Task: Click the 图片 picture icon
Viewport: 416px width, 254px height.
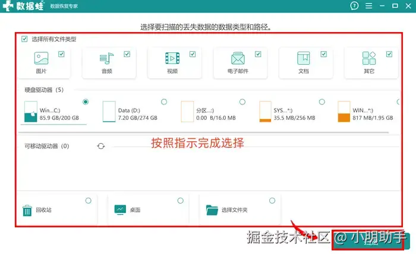Action: tap(41, 58)
